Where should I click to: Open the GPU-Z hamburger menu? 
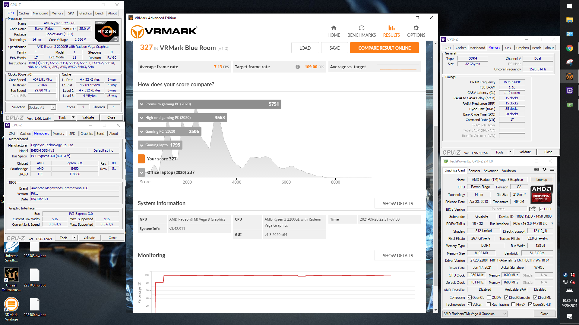point(552,169)
